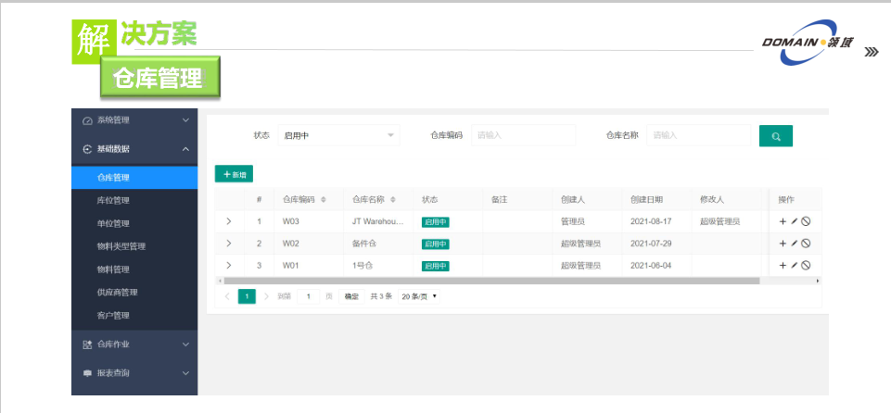Click the 启用中 status tag for W02
This screenshot has height=413, width=891.
[x=435, y=244]
